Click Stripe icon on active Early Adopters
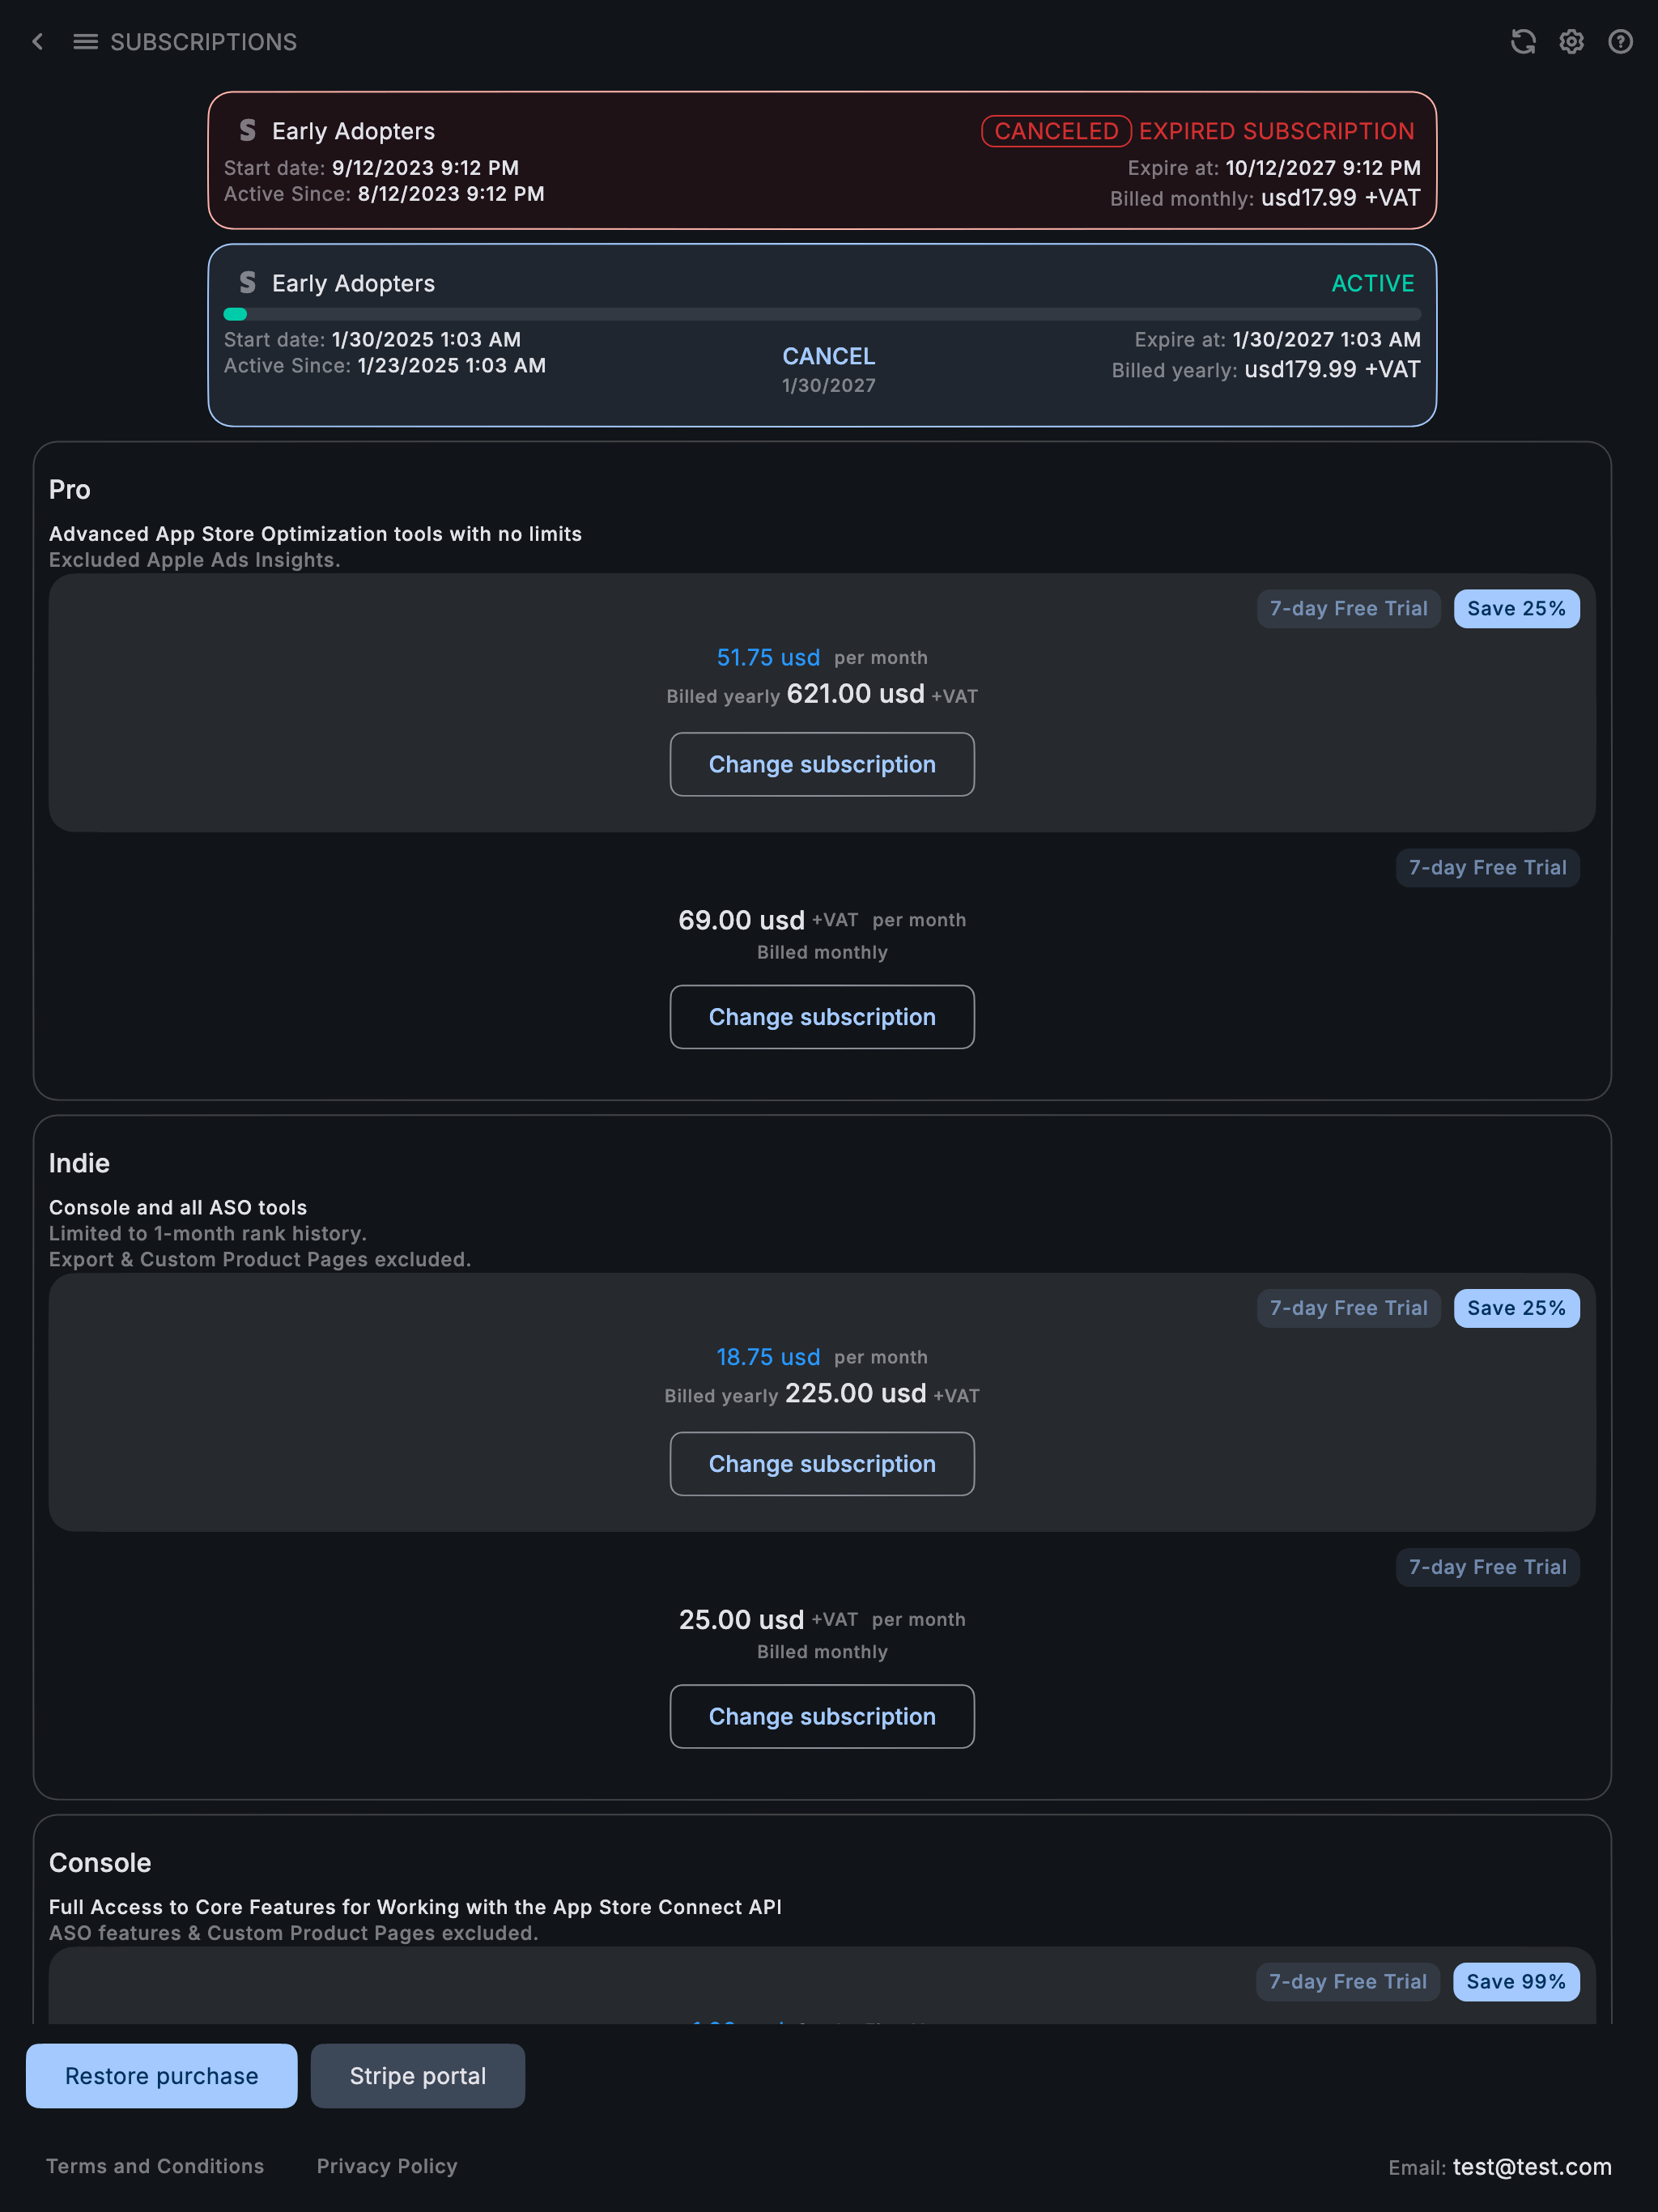The width and height of the screenshot is (1658, 2212). click(248, 283)
